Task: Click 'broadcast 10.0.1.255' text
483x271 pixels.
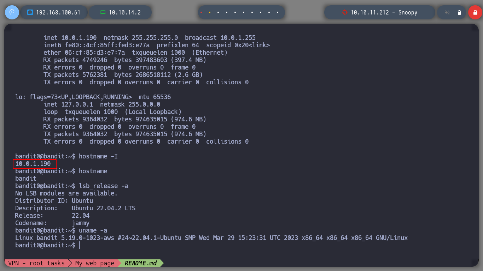Action: [x=220, y=38]
